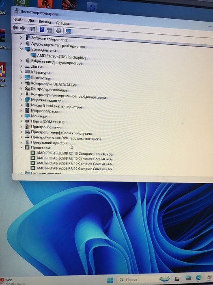Select the Монітори category label

point(39,116)
